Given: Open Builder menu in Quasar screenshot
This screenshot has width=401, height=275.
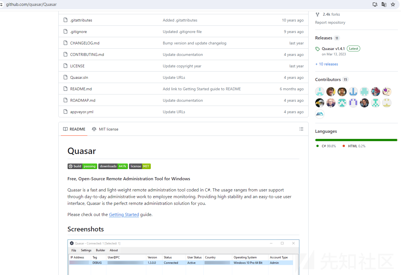Looking at the screenshot, I should (x=101, y=250).
